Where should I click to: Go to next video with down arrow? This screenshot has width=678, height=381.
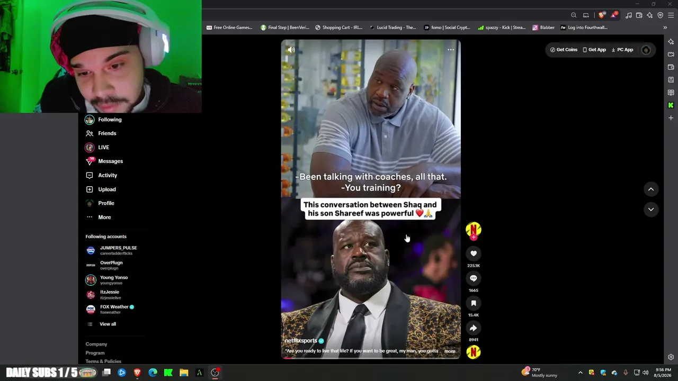click(x=651, y=210)
